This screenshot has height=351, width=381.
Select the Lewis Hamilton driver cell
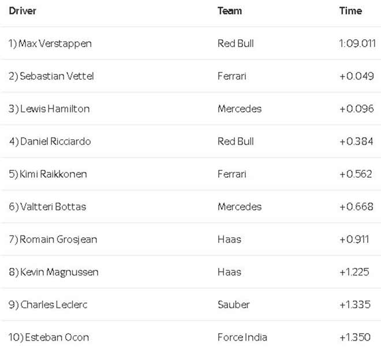[x=49, y=109]
